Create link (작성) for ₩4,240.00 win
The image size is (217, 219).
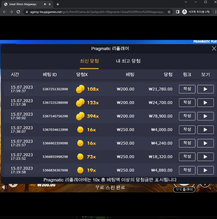[x=187, y=143]
